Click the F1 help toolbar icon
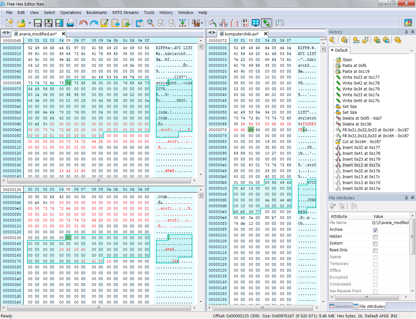 click(279, 23)
